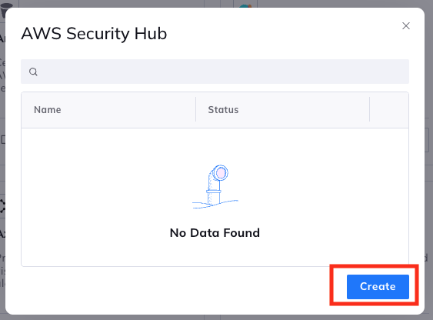Image resolution: width=433 pixels, height=320 pixels.
Task: Close the AWS Security Hub dialog
Action: 405,25
